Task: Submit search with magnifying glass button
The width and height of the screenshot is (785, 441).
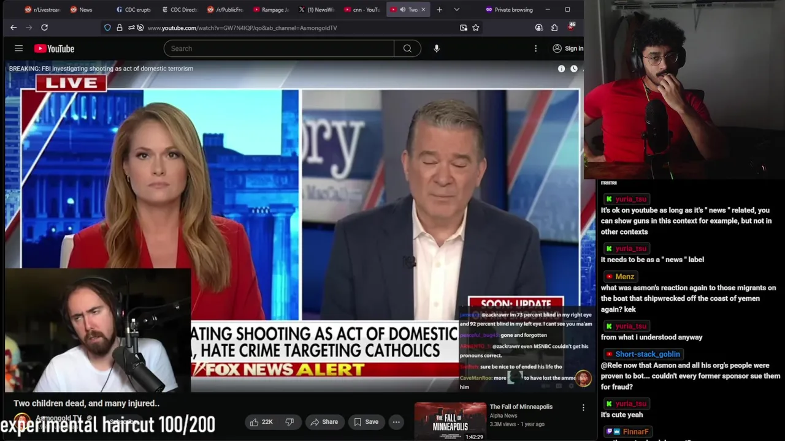Action: 407,48
